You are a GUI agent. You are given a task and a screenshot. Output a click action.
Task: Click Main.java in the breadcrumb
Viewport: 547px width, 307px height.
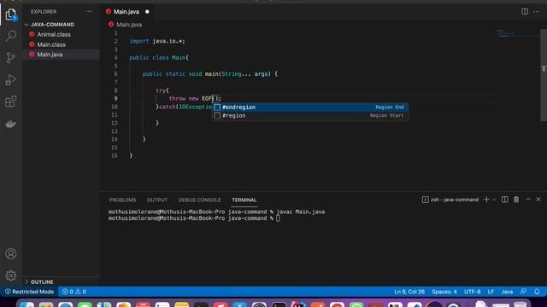coord(129,25)
